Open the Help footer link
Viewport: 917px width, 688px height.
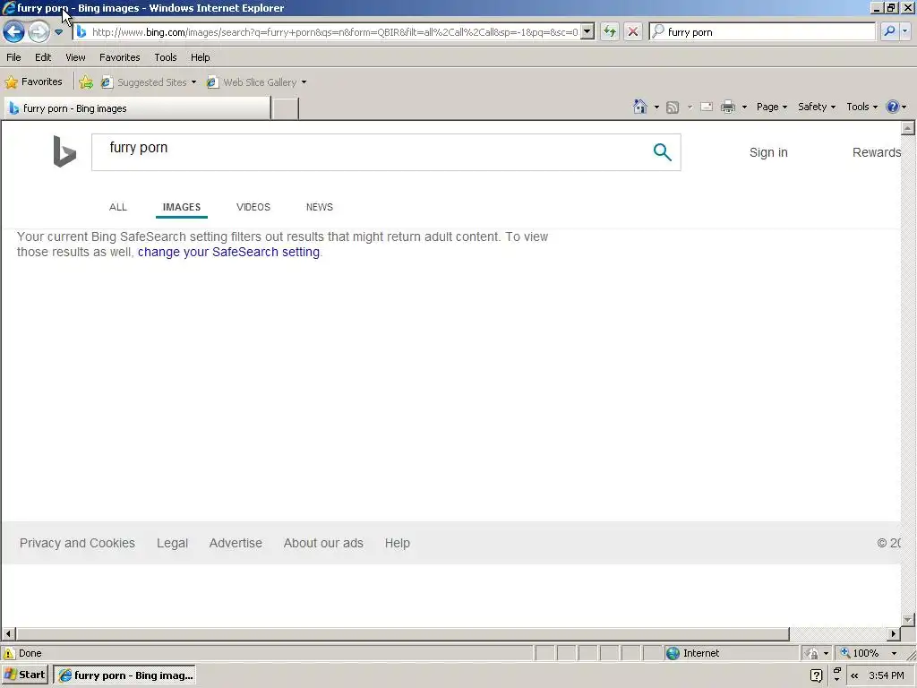pyautogui.click(x=397, y=543)
